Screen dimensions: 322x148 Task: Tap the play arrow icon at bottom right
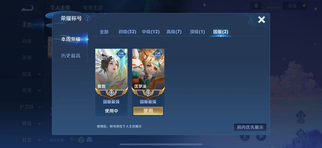coord(261,136)
